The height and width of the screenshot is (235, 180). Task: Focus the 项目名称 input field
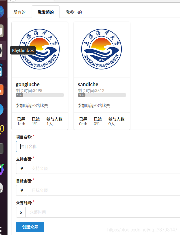[x=98, y=146]
